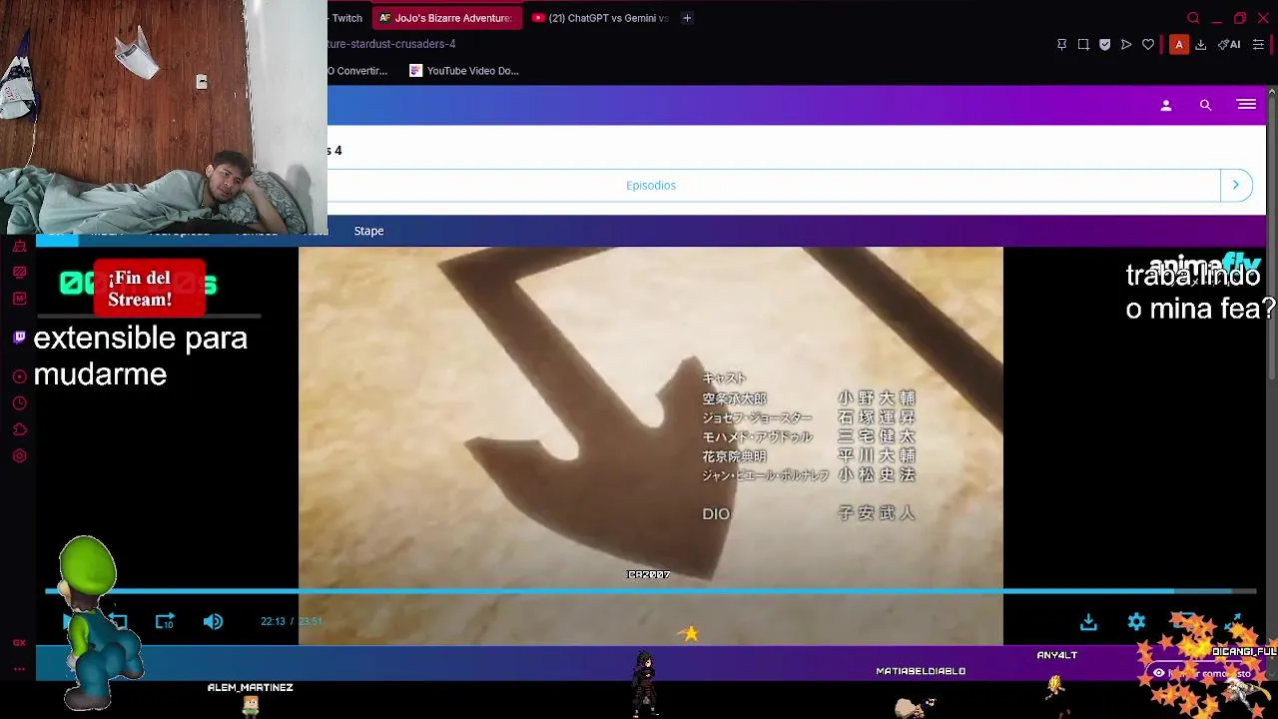Viewport: 1278px width, 719px height.
Task: Click the ALEM_MARTINEZ username label
Action: (250, 687)
